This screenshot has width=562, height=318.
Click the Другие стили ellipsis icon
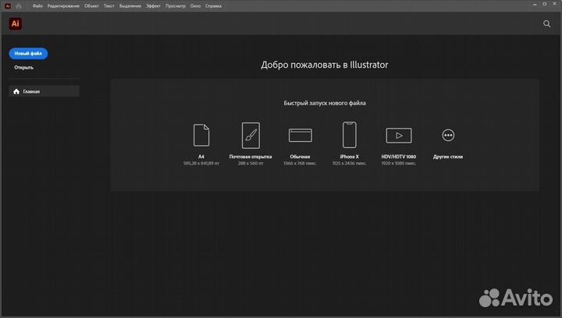(448, 135)
